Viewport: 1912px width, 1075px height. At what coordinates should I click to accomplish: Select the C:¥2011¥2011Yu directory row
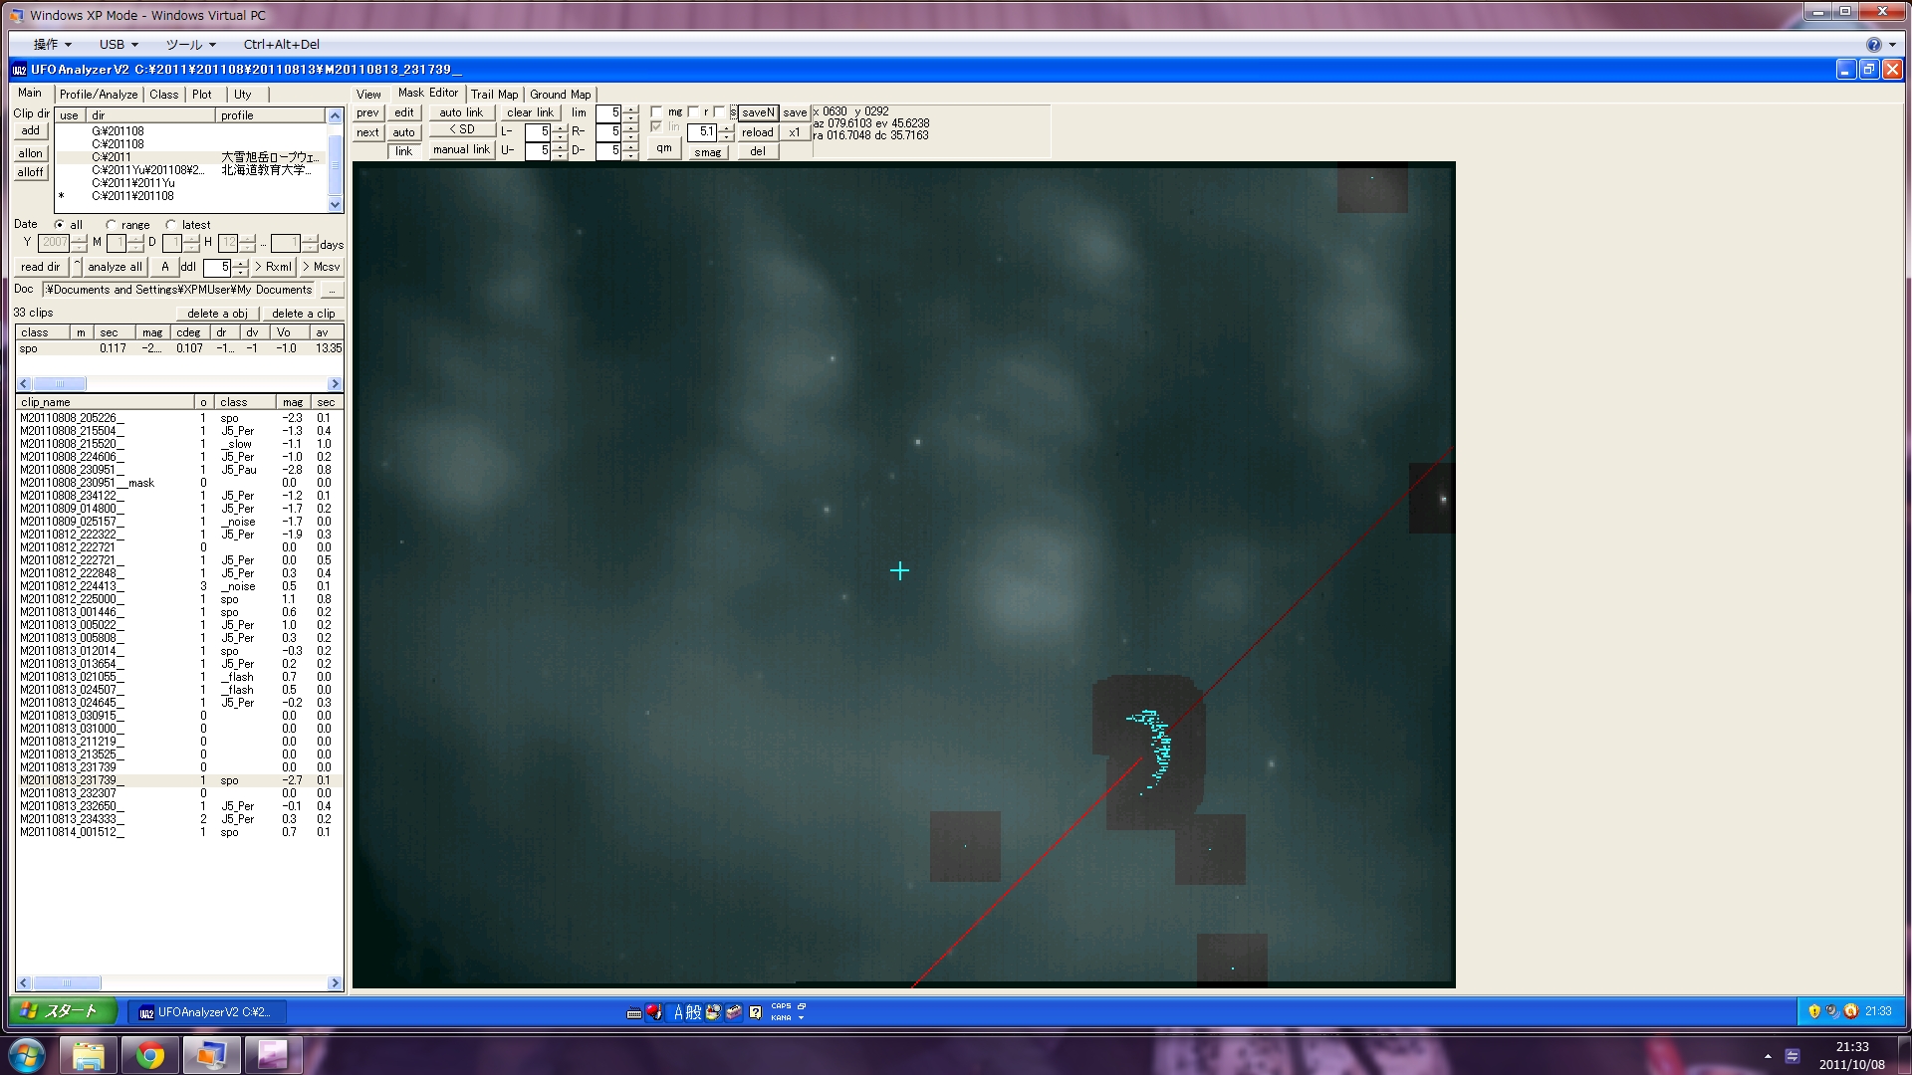pyautogui.click(x=191, y=183)
